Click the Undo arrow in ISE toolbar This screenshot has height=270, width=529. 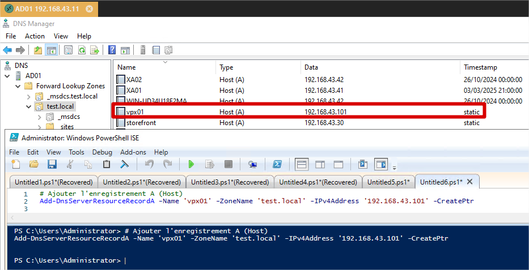pyautogui.click(x=149, y=164)
